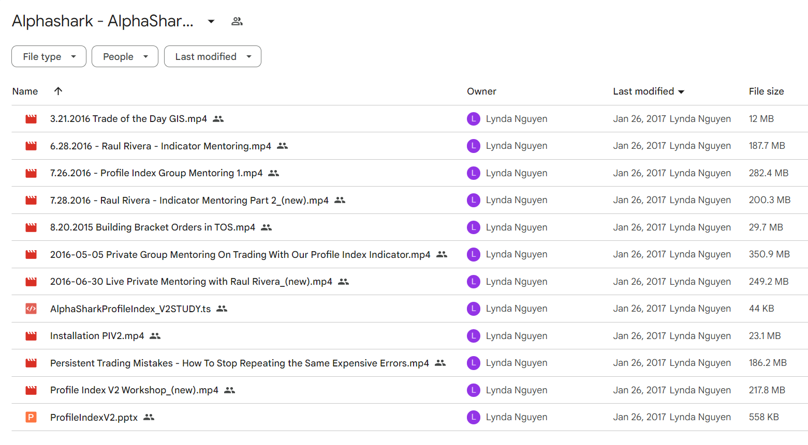
Task: Click the shared icon next to 2016-05-05 Private Group Mentoring file
Action: pos(442,254)
